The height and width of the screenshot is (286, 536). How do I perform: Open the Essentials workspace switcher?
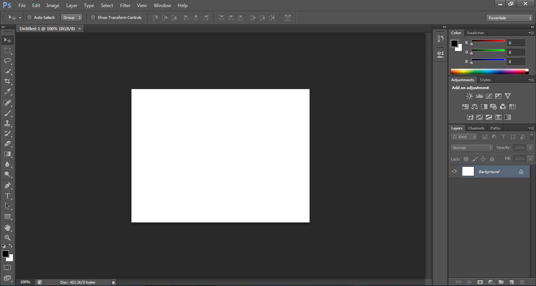tap(509, 17)
